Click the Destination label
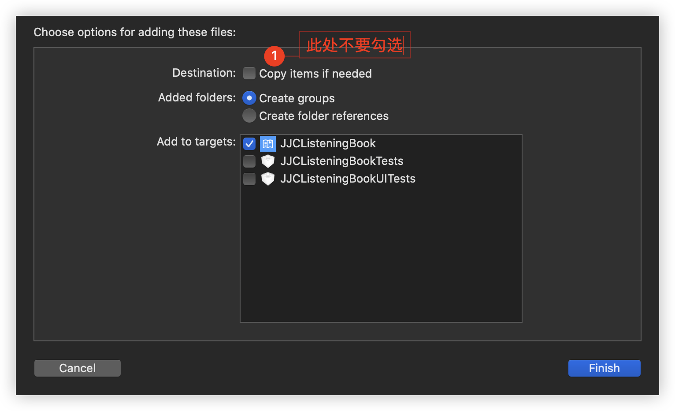This screenshot has width=675, height=411. coord(204,73)
